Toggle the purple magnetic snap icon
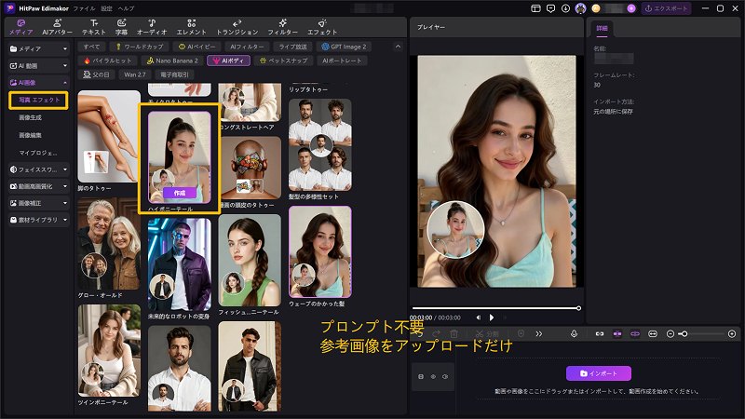The height and width of the screenshot is (419, 745). pos(617,334)
